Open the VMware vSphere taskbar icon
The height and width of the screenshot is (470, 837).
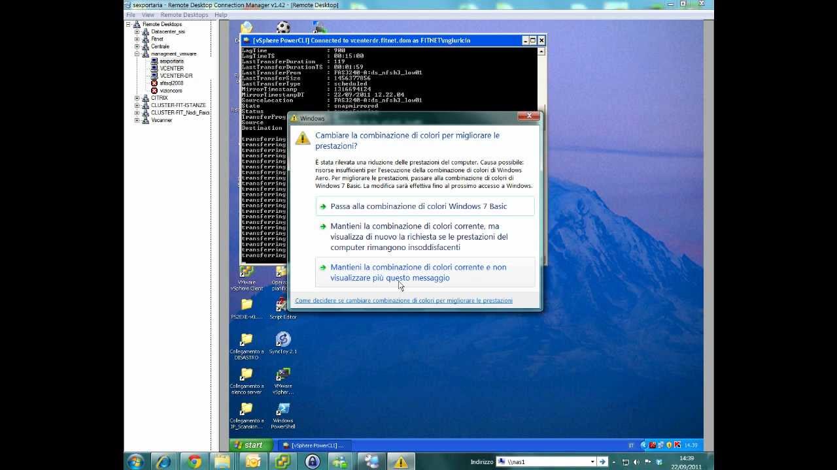pos(282,462)
